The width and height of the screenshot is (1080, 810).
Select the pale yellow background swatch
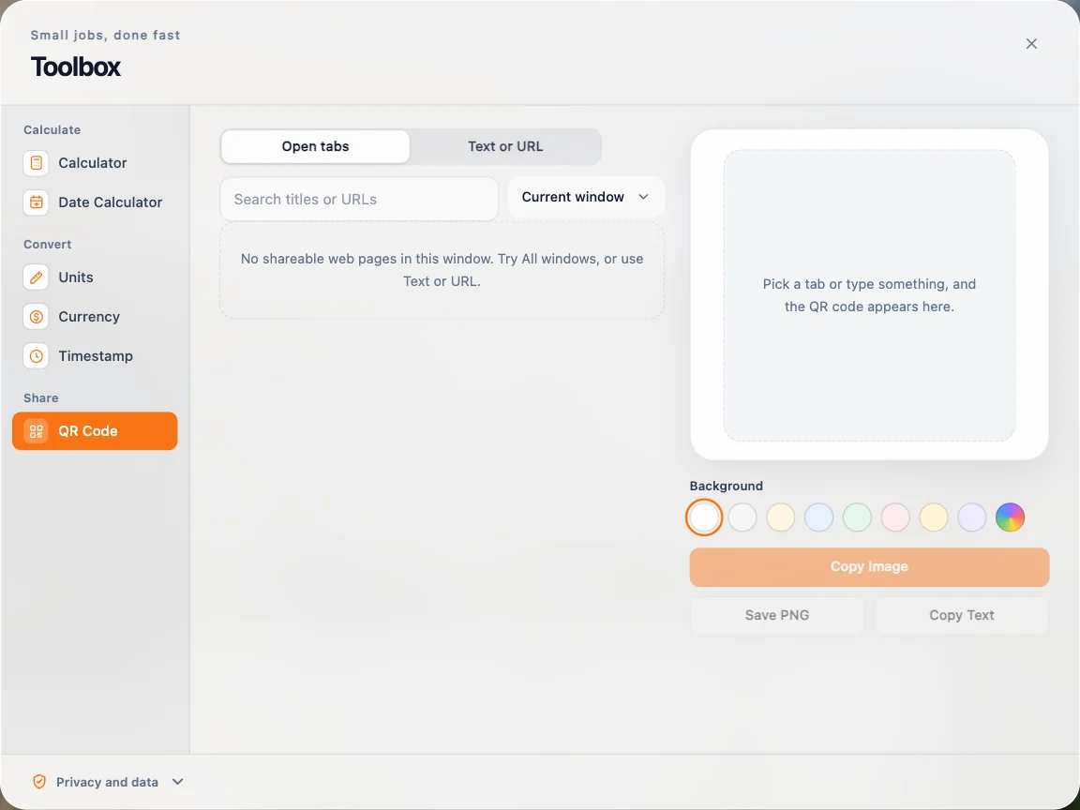[934, 517]
